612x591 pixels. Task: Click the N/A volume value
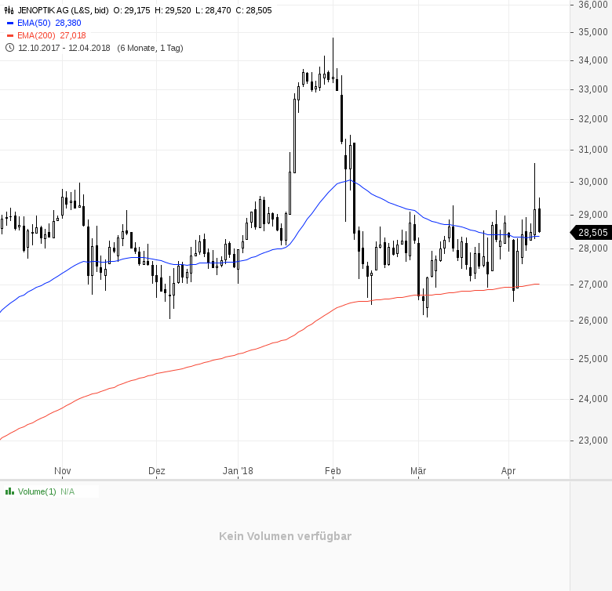pyautogui.click(x=67, y=491)
